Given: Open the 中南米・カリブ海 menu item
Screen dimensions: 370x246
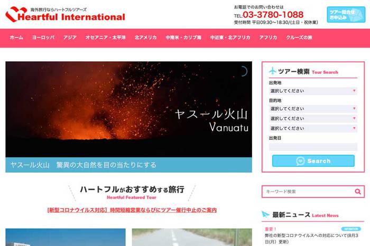Looking at the screenshot, I should coord(183,37).
